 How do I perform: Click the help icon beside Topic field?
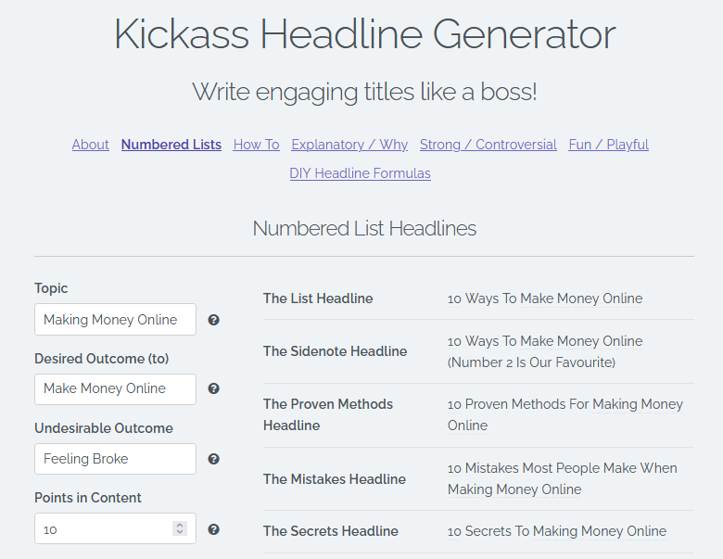[x=213, y=320]
